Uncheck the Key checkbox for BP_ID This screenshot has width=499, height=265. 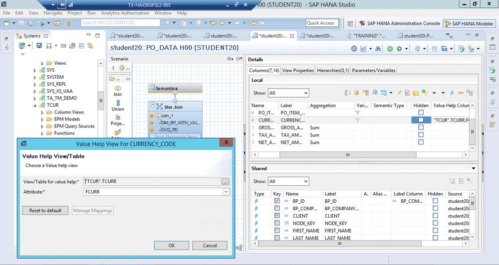[277, 201]
